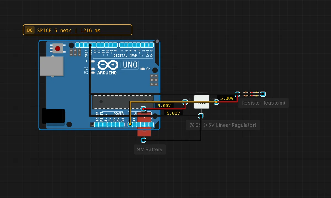Viewport: 331px width, 198px height.
Task: Click the DIGITAL (PWM ~) header label
Action: pos(128,56)
